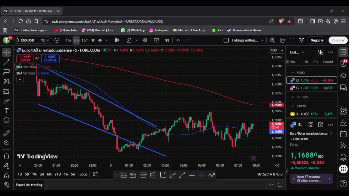Select the crosshair cursor tool
Image resolution: width=349 pixels, height=196 pixels.
point(7,52)
